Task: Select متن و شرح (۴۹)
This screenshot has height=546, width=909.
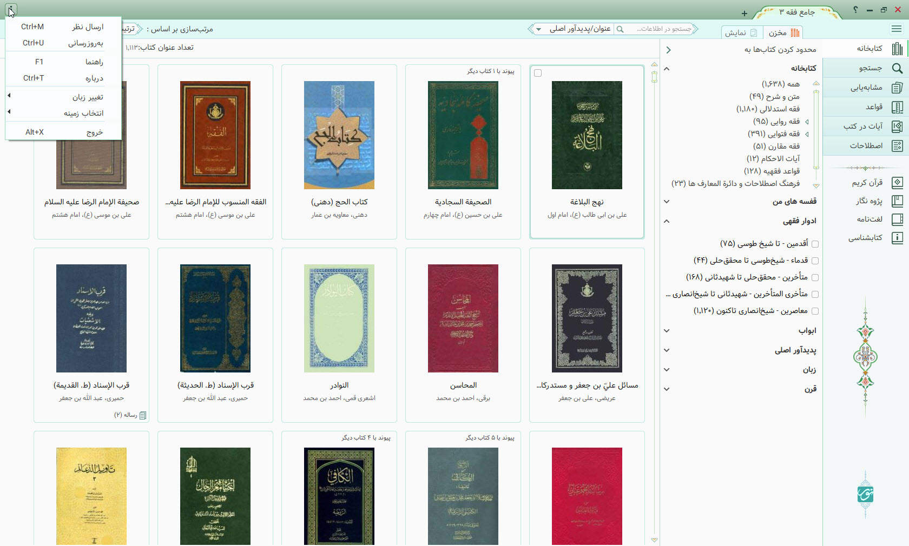Action: (774, 97)
